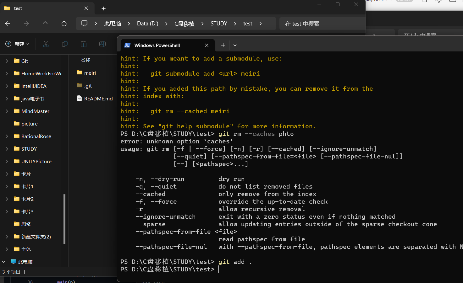Screen dimensions: 463x283
Task: Select the test tab in File Explorer
Action: click(47, 8)
